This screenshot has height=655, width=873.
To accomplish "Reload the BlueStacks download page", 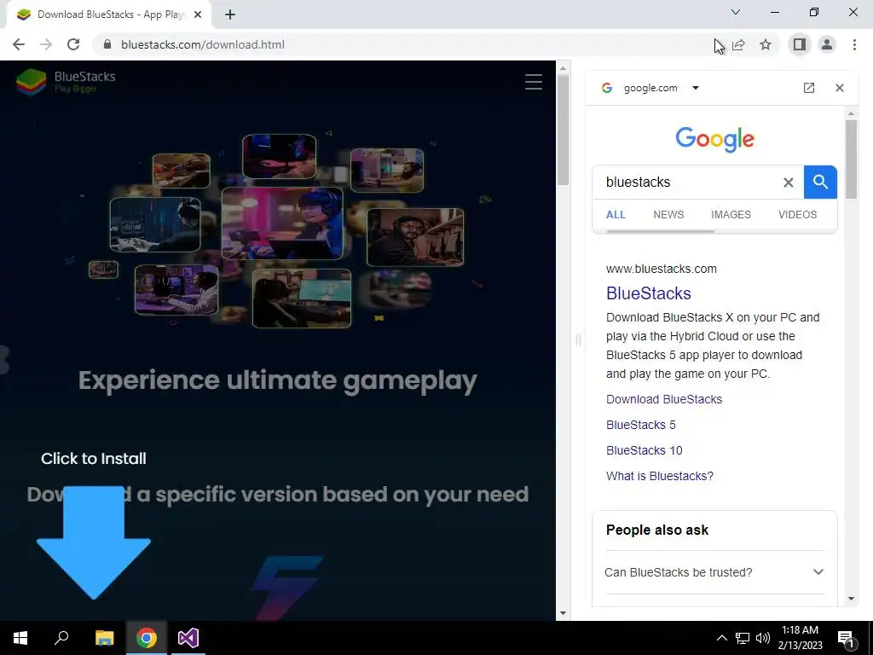I will point(73,44).
